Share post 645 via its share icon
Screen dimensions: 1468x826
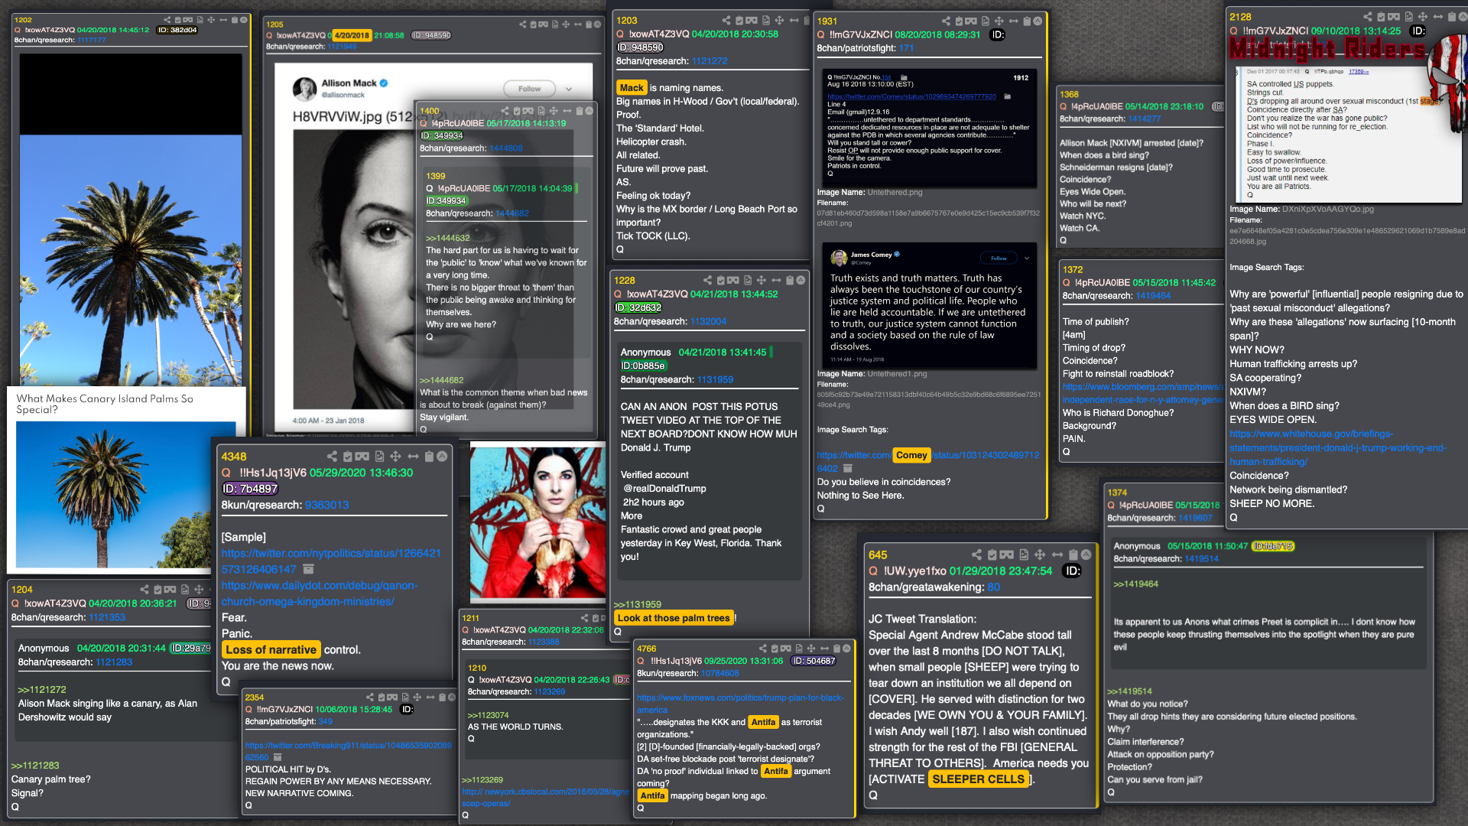976,554
